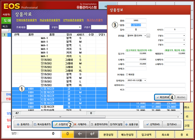The width and height of the screenshot is (195, 140).
Task: Focus the 조회내용 search field
Action: pos(38,27)
